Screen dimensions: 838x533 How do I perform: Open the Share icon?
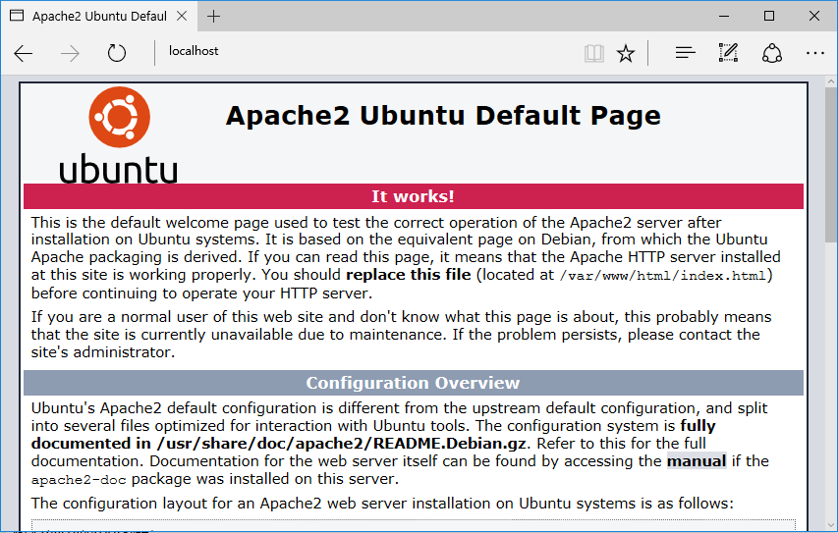tap(772, 53)
